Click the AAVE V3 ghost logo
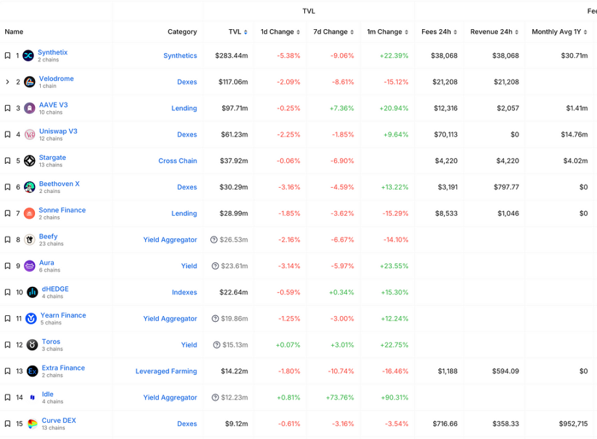The image size is (597, 439). click(x=29, y=108)
